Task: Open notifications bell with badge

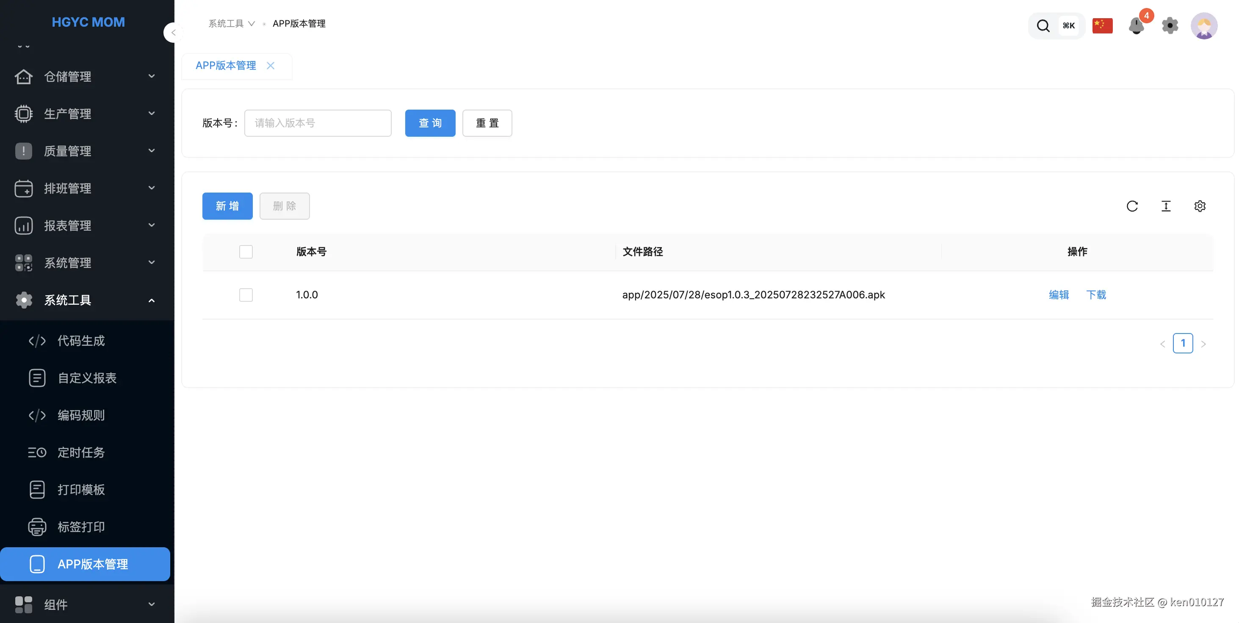Action: click(x=1136, y=25)
